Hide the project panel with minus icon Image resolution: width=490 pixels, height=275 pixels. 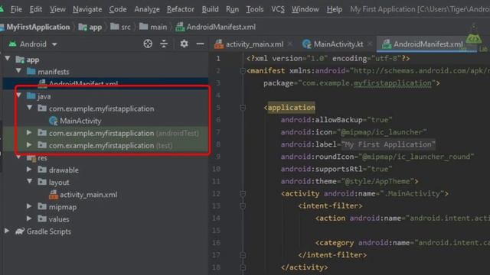tap(200, 44)
